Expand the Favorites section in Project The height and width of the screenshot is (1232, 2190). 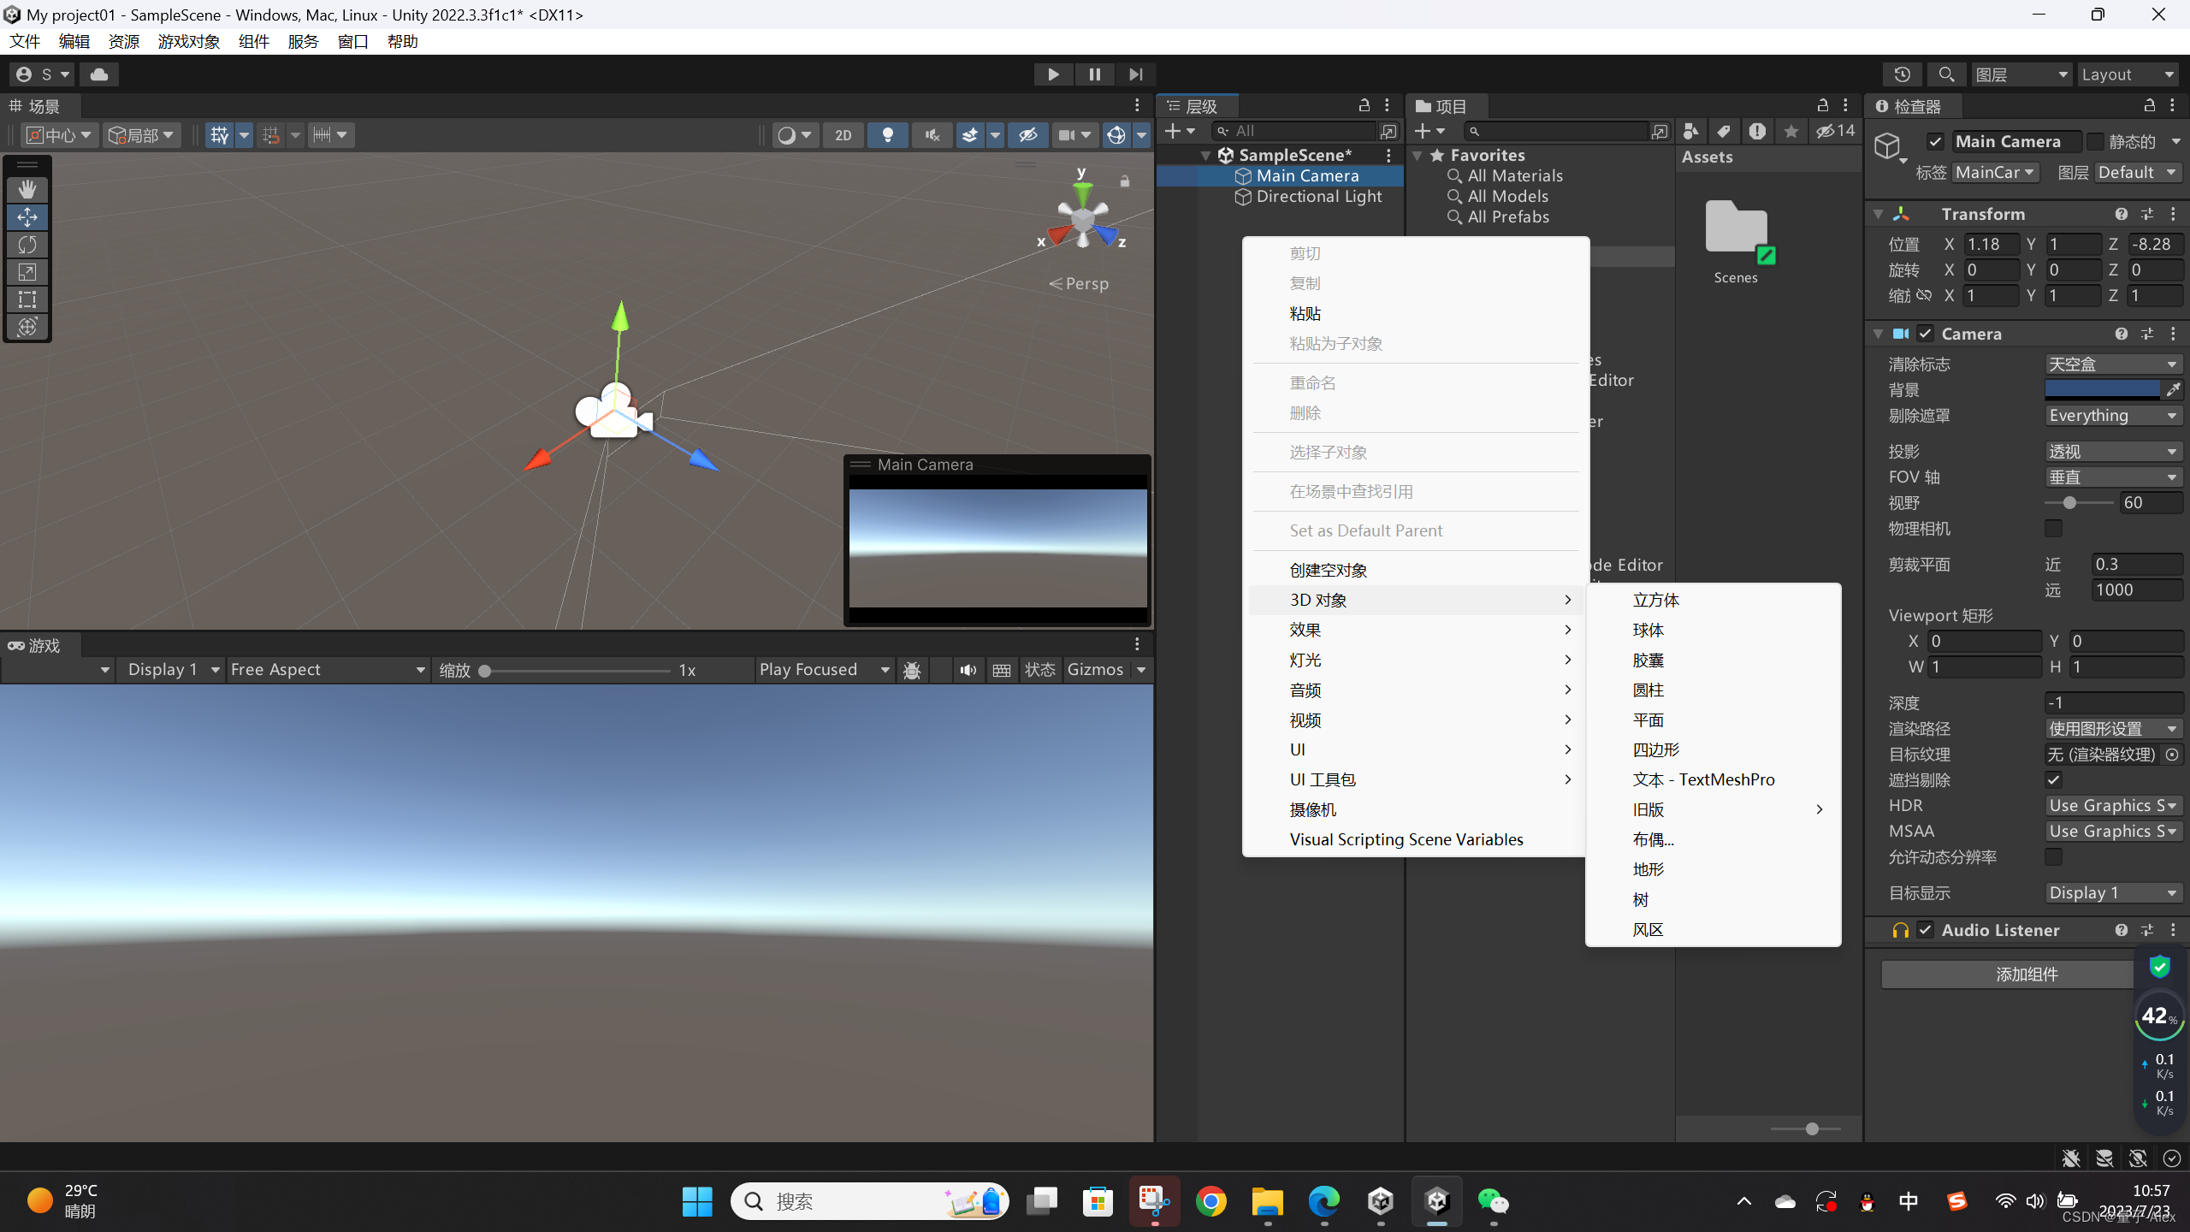[x=1424, y=155]
